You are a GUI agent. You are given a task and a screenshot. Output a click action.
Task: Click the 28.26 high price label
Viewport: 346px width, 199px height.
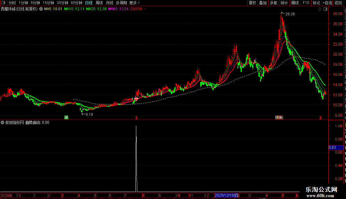coord(290,14)
